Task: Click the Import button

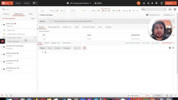Action: 18,3
